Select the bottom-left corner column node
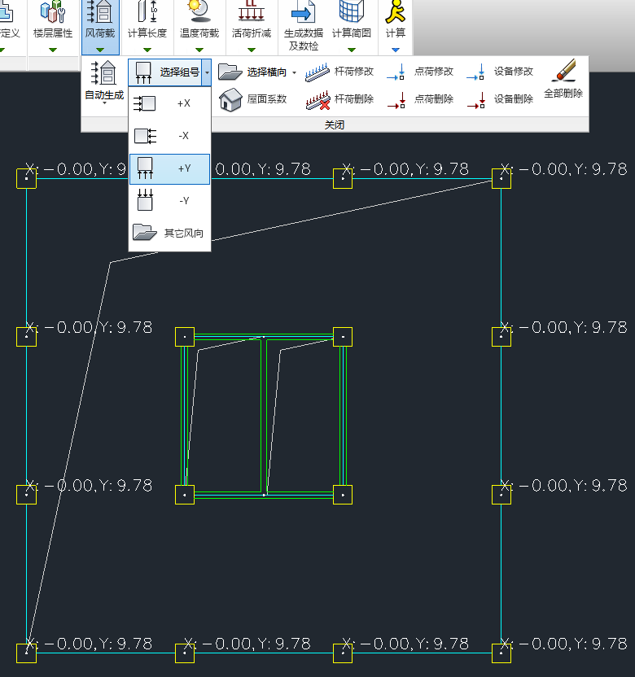 pyautogui.click(x=26, y=653)
